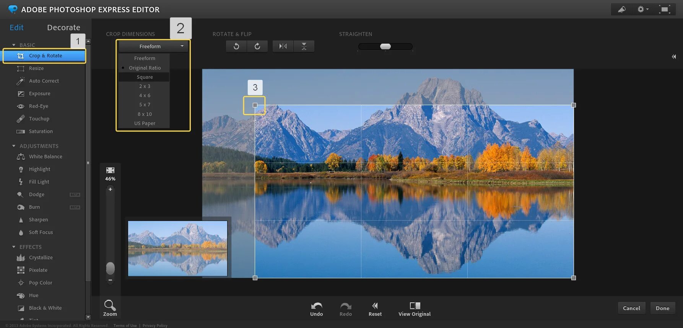Rotate the image counterclockwise
The image size is (683, 328).
pos(236,46)
